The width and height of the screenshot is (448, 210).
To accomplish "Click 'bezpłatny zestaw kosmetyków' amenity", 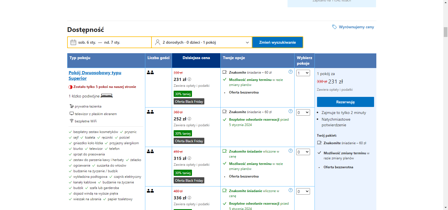I will (x=96, y=132).
